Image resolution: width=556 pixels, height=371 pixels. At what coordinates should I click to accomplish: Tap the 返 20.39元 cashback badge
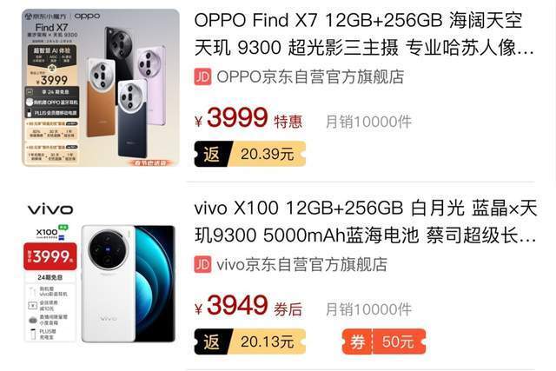(250, 154)
